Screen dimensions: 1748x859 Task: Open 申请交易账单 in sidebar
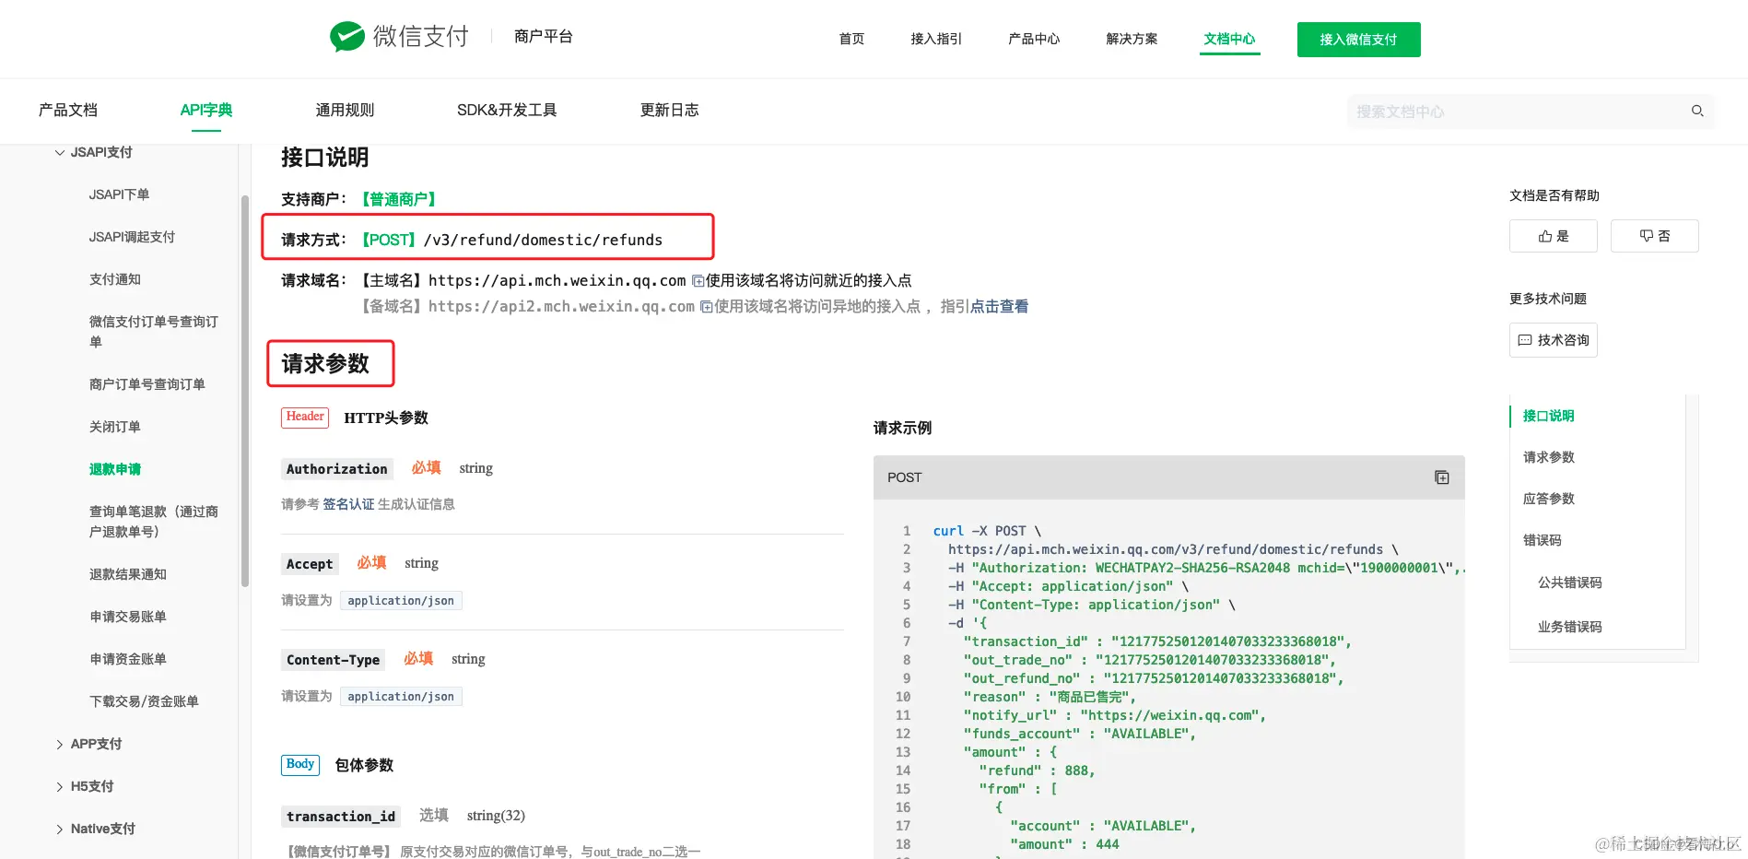pyautogui.click(x=128, y=617)
